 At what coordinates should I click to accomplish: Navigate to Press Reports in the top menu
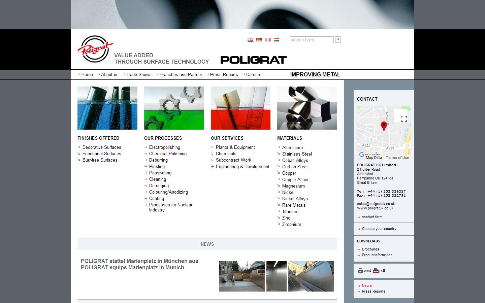point(224,74)
